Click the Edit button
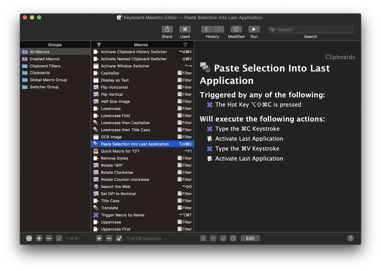The height and width of the screenshot is (271, 381). pos(250,238)
